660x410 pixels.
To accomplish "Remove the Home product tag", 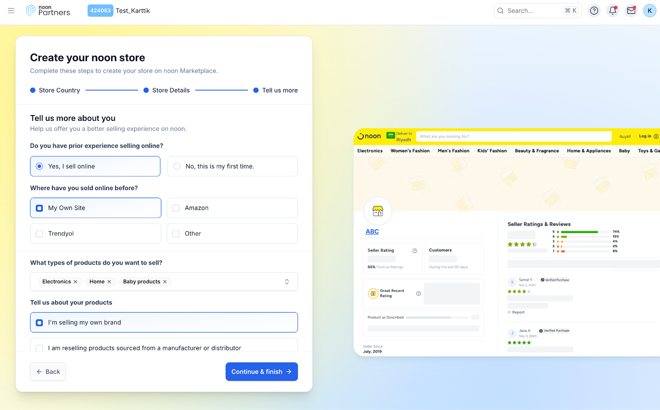I will (109, 282).
